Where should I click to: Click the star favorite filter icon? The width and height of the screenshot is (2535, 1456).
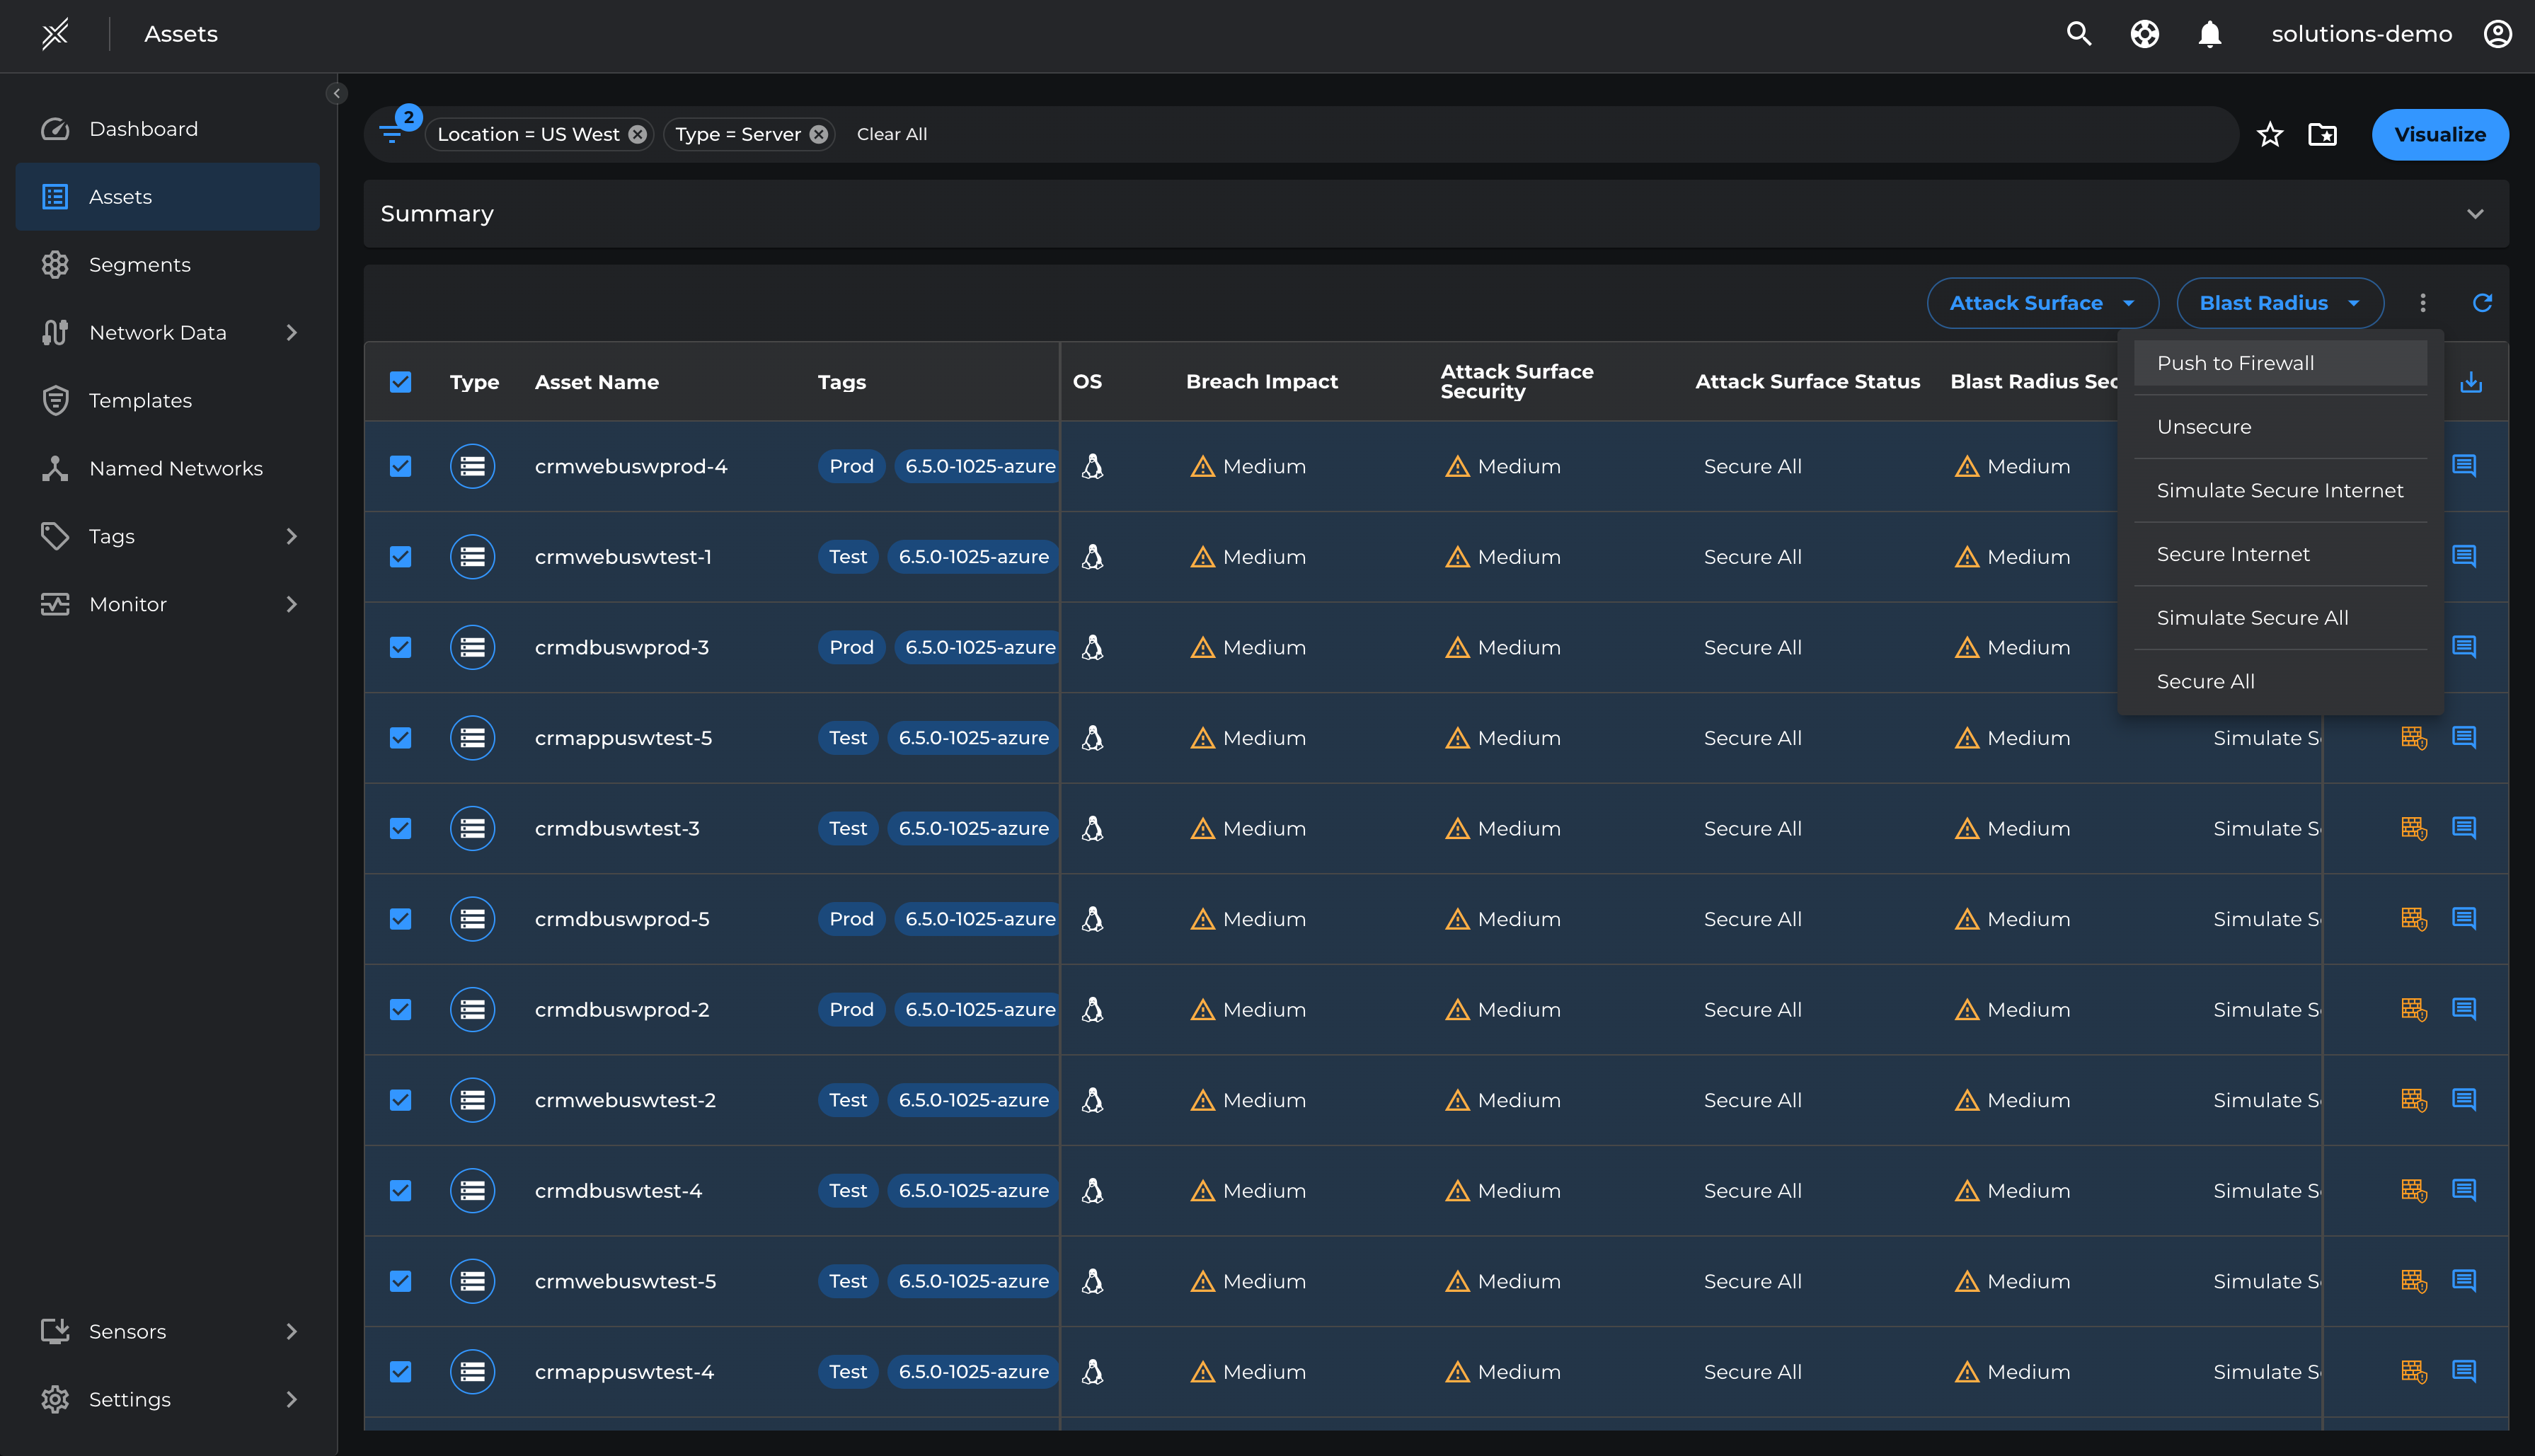[2270, 134]
